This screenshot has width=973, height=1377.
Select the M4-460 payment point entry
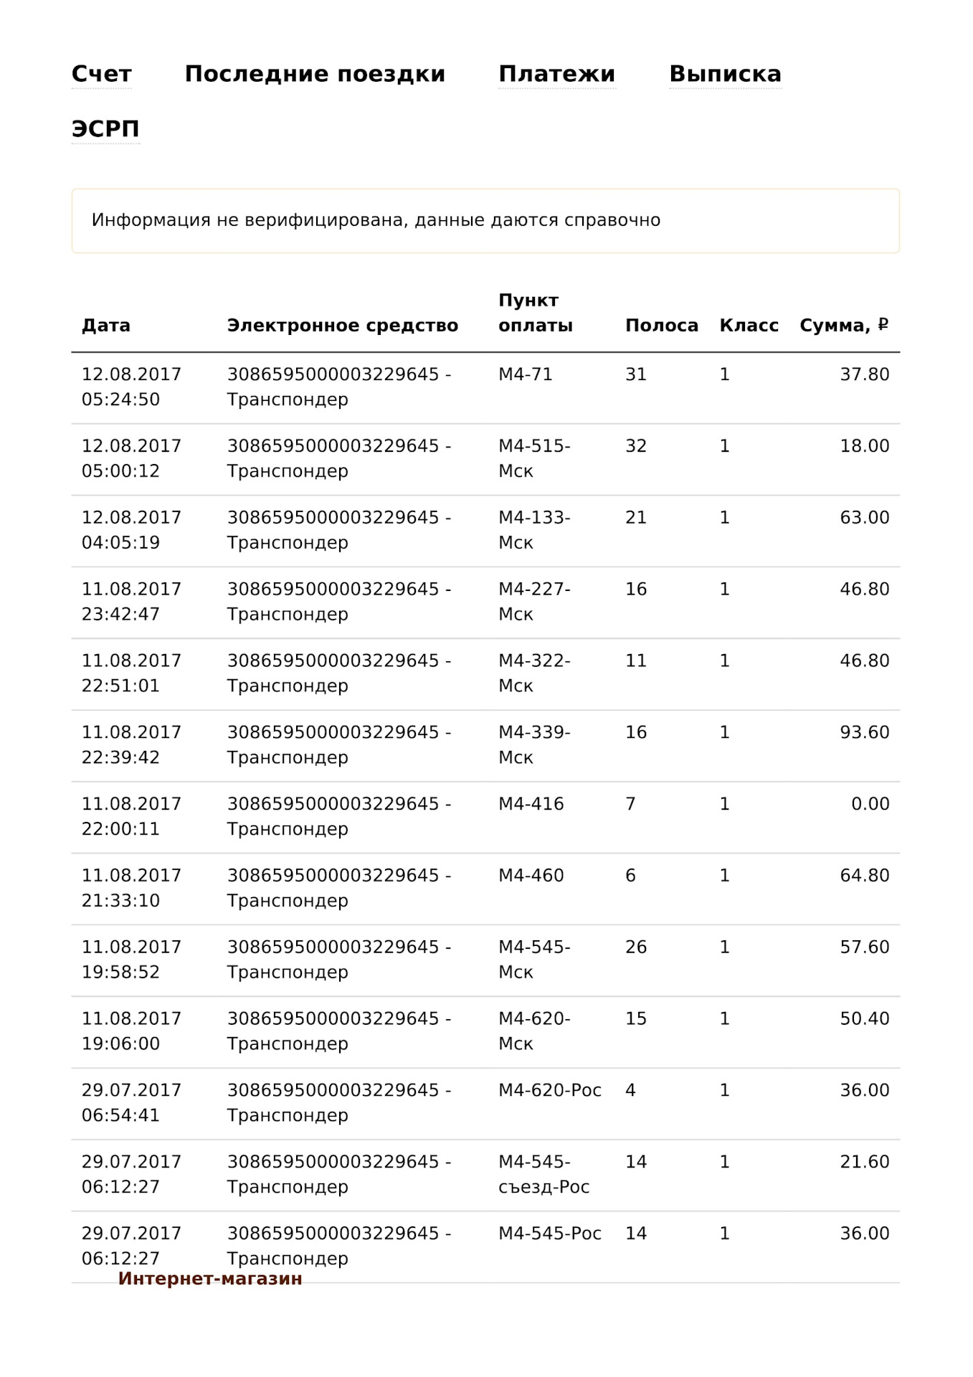pyautogui.click(x=531, y=876)
